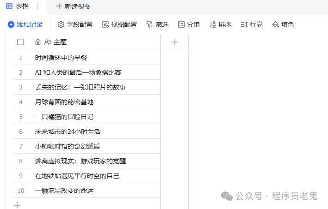Click the text-type icon beside 主题
Screen dimensions: 328x209
[48, 42]
